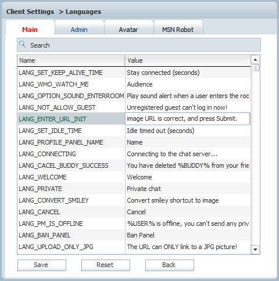Click the magnifying glass search icon

click(23, 45)
